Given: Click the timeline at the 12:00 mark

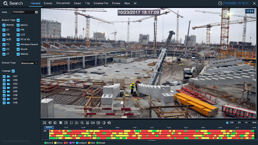Looking at the screenshot, I should [x=152, y=133].
